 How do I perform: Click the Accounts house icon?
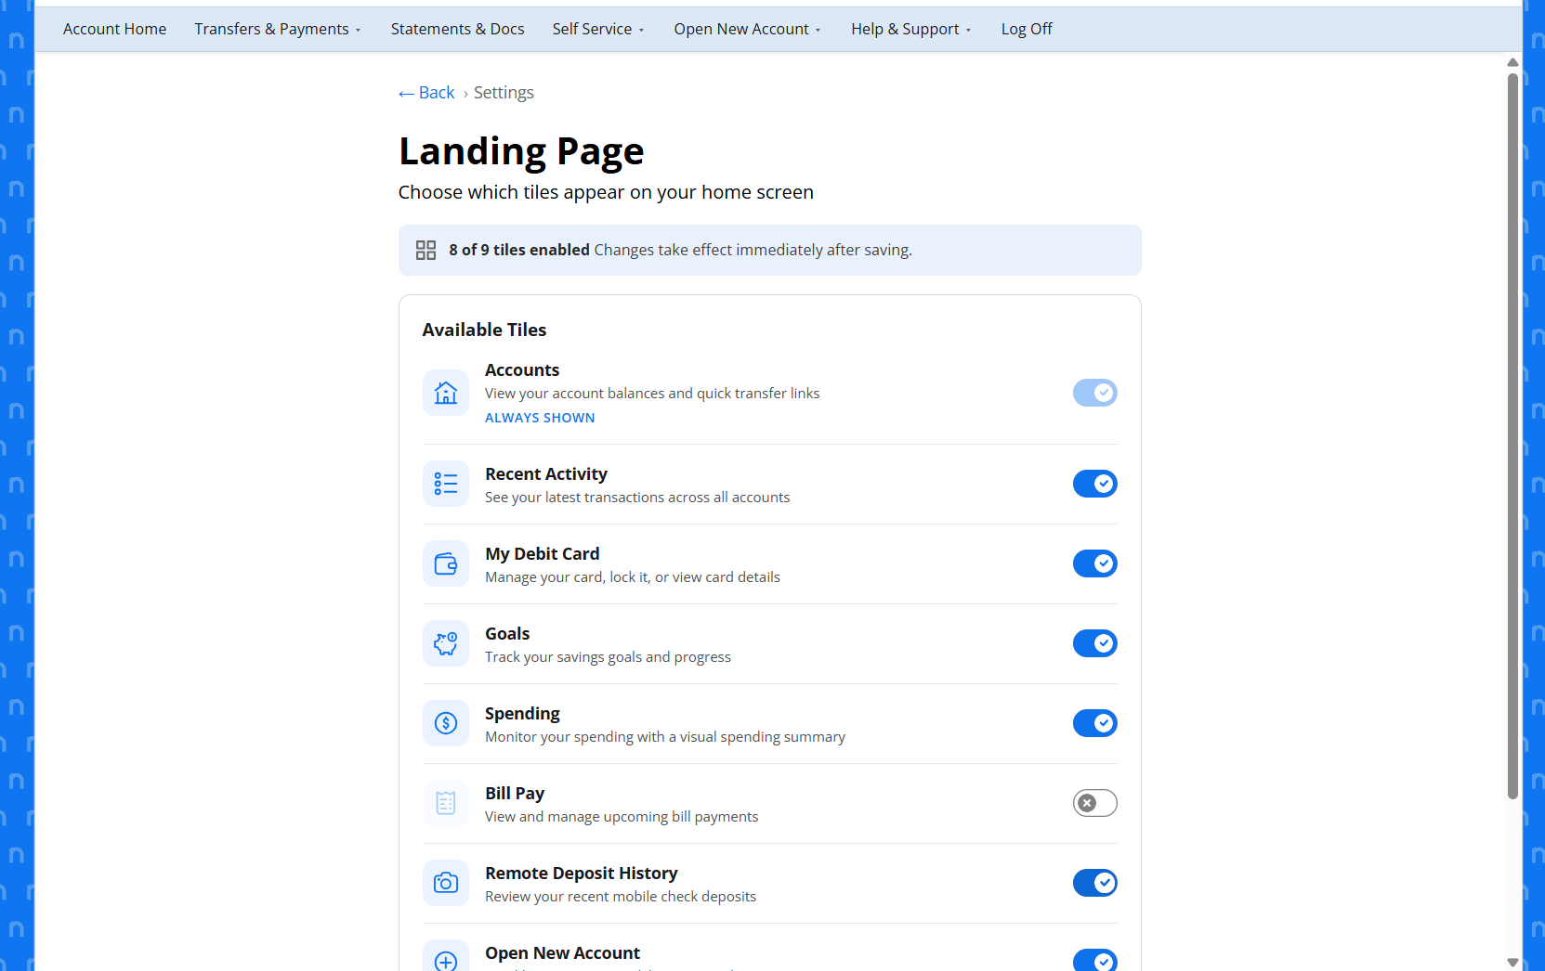coord(446,393)
